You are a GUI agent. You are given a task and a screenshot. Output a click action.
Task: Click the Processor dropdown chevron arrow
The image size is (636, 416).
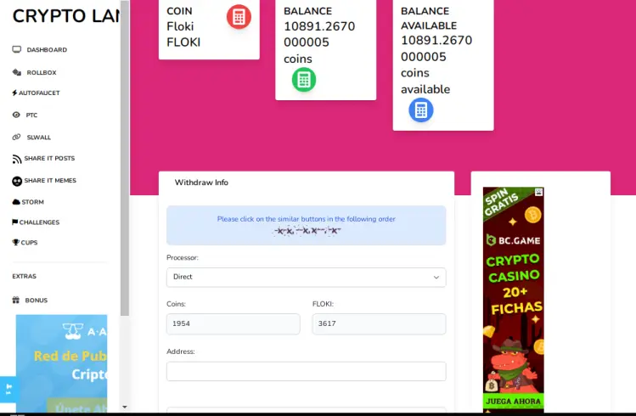click(x=436, y=278)
